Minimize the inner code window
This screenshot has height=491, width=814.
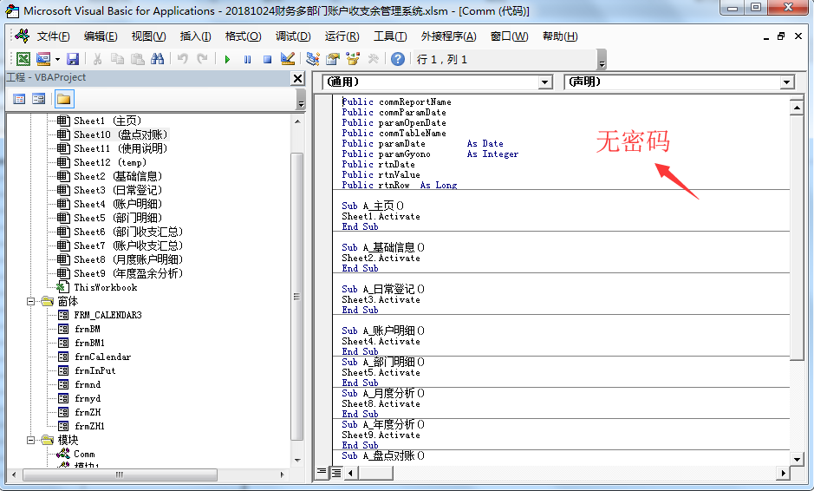click(766, 37)
